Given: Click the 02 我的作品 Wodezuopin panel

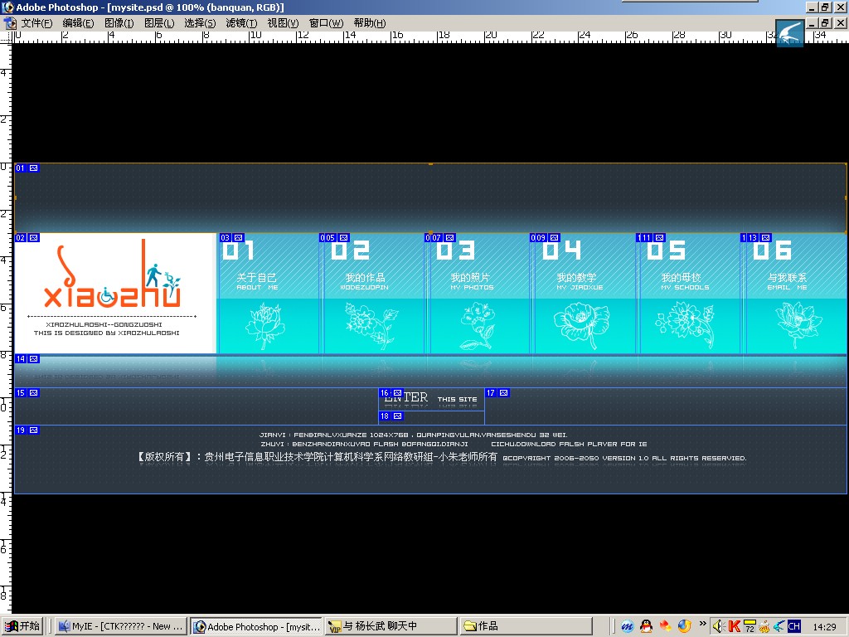Looking at the screenshot, I should pyautogui.click(x=374, y=294).
